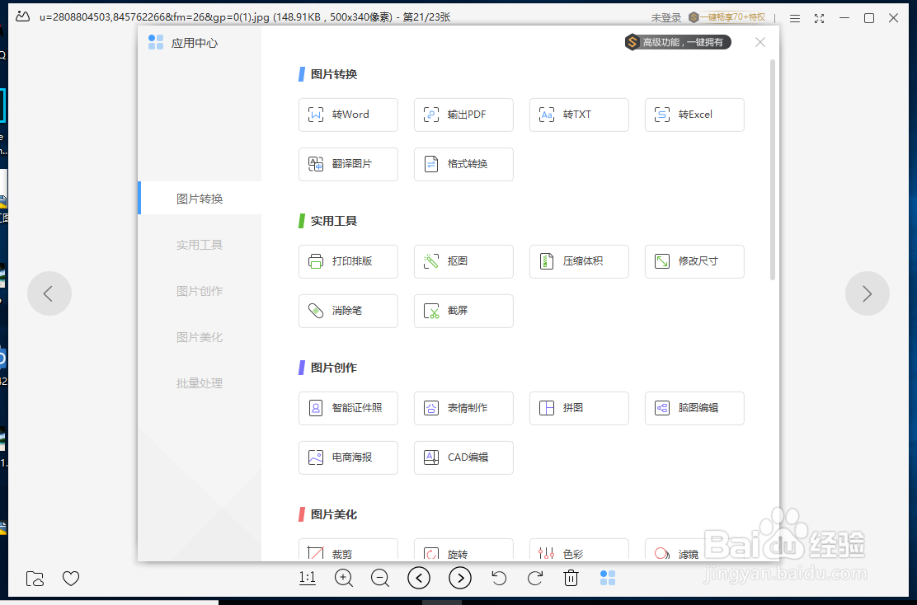Click the 高级功能，一键拥有 premium badge
The image size is (917, 605).
[x=677, y=42]
